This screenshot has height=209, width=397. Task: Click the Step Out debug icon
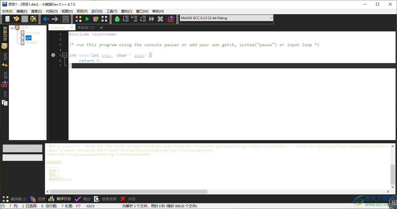tap(143, 19)
